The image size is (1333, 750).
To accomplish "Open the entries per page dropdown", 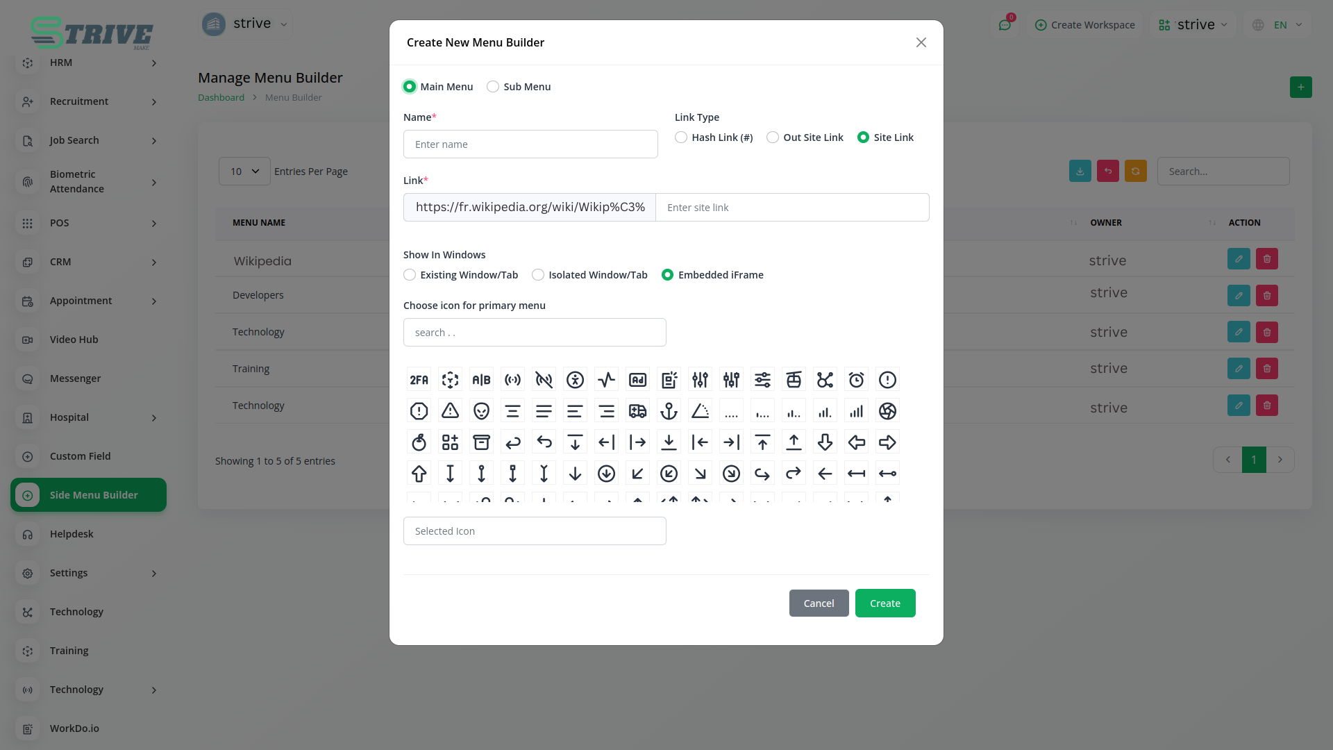I will click(244, 172).
